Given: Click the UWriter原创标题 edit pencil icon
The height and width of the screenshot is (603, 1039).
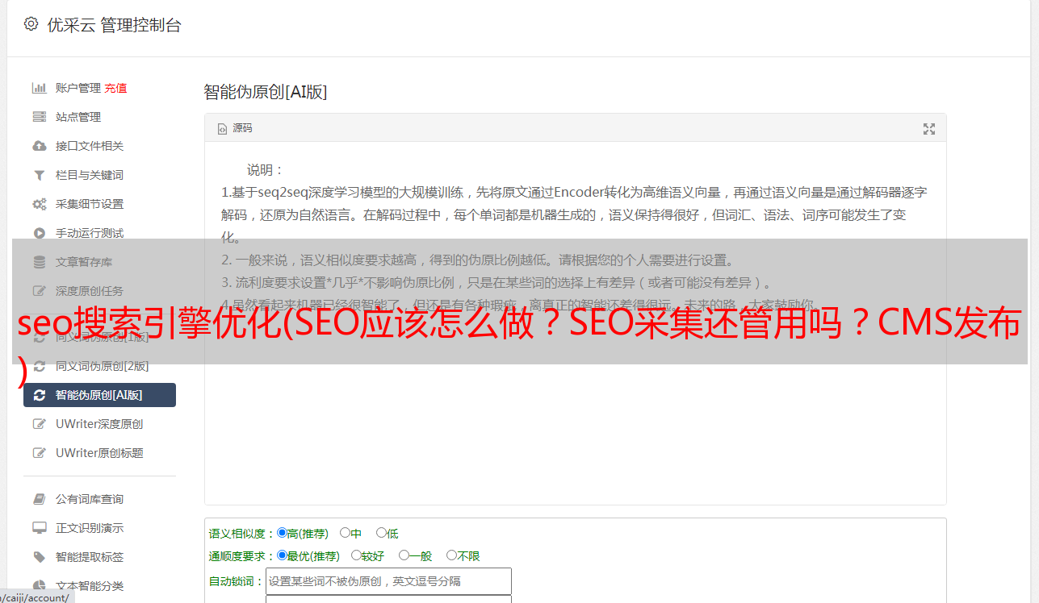Looking at the screenshot, I should (39, 453).
